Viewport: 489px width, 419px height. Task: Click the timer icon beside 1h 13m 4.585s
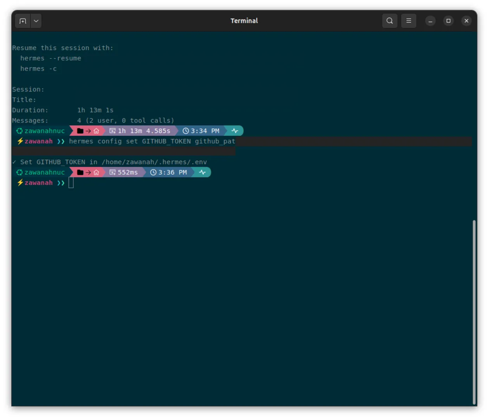[x=113, y=131]
